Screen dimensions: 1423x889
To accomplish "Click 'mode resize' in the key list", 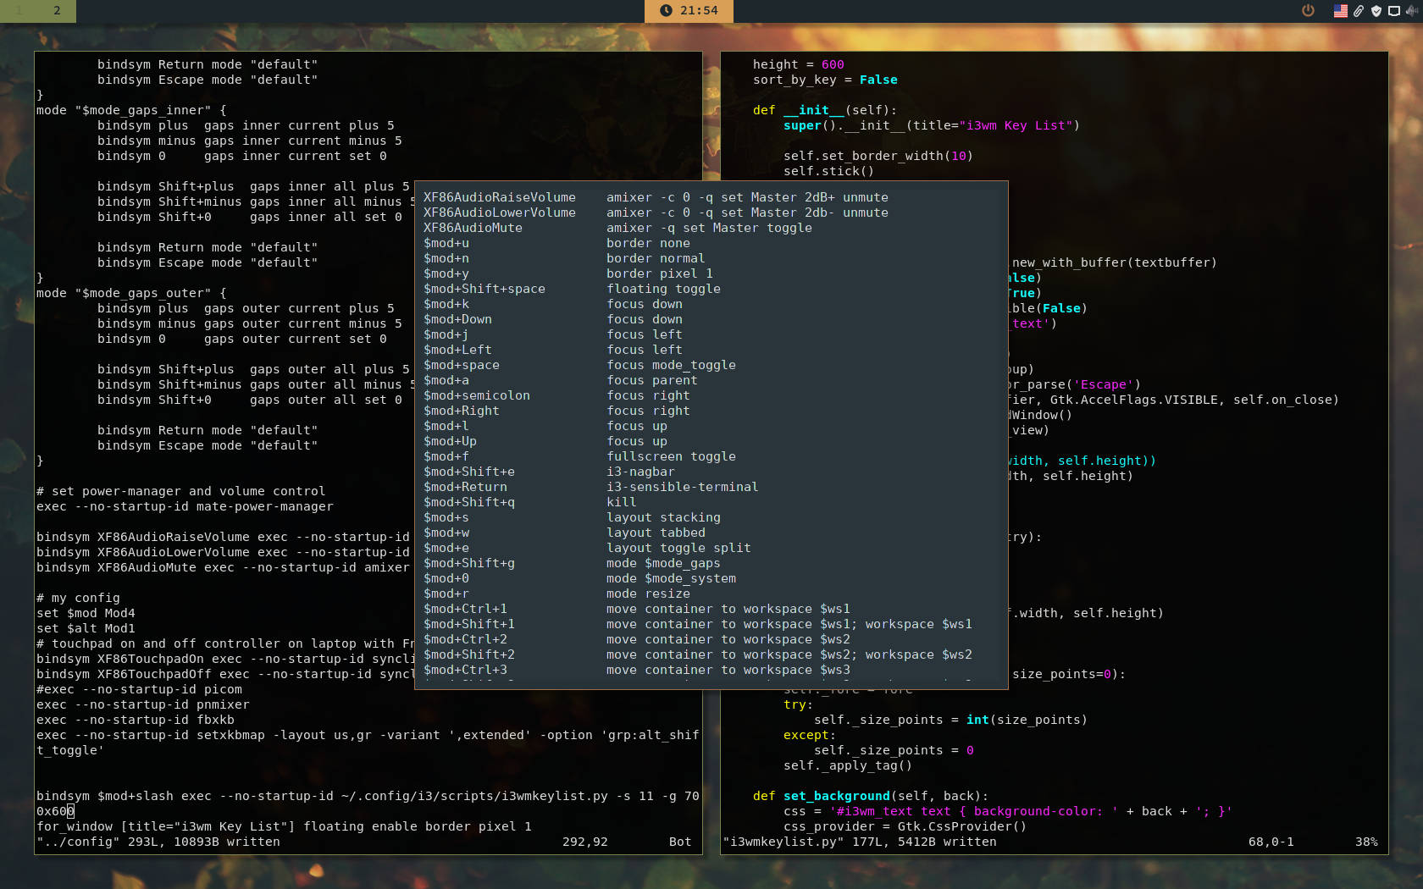I will coord(648,594).
